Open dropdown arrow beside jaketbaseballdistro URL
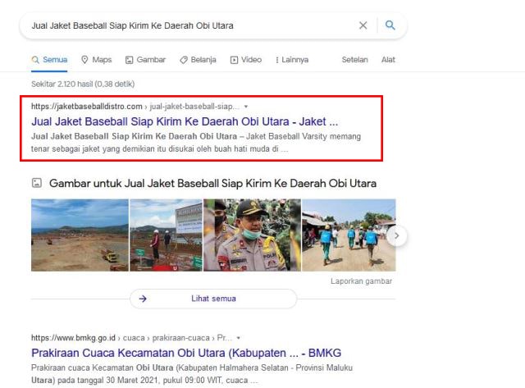The image size is (525, 388). point(245,107)
